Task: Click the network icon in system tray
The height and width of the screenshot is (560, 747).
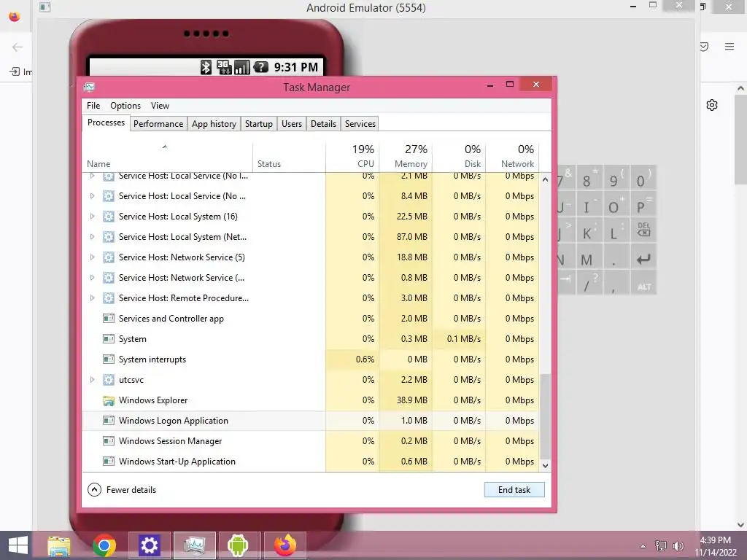Action: [x=661, y=546]
